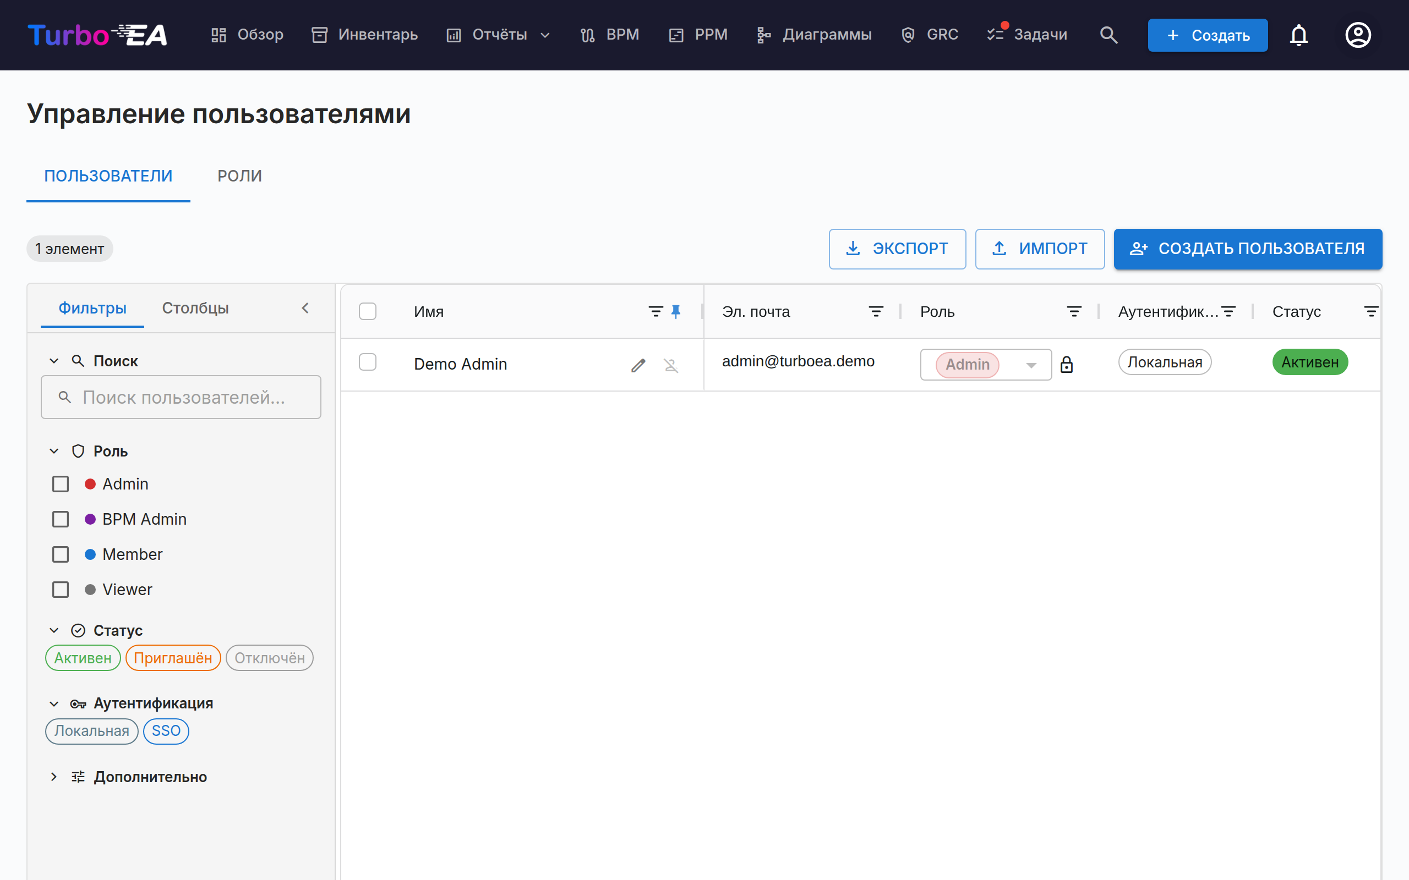Collapse the Роль filter section
The width and height of the screenshot is (1409, 880).
click(x=54, y=451)
